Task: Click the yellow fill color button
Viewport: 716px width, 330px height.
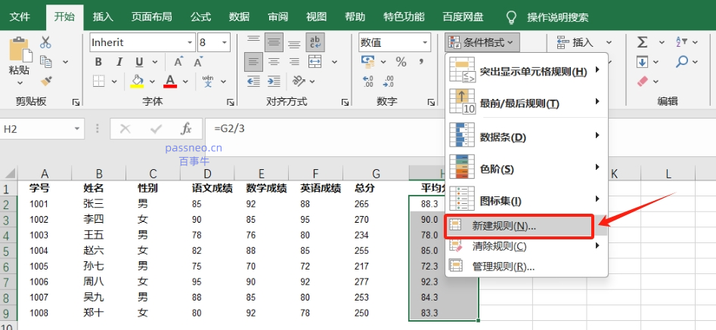Action: click(x=138, y=81)
